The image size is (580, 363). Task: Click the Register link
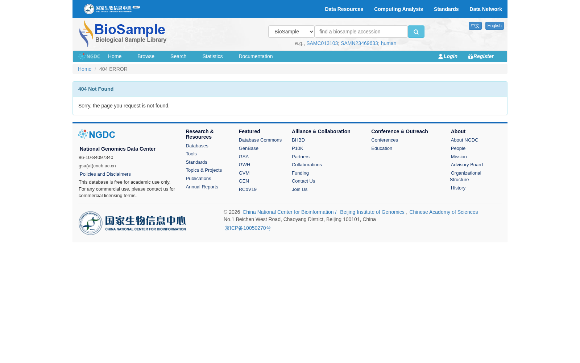pyautogui.click(x=481, y=56)
